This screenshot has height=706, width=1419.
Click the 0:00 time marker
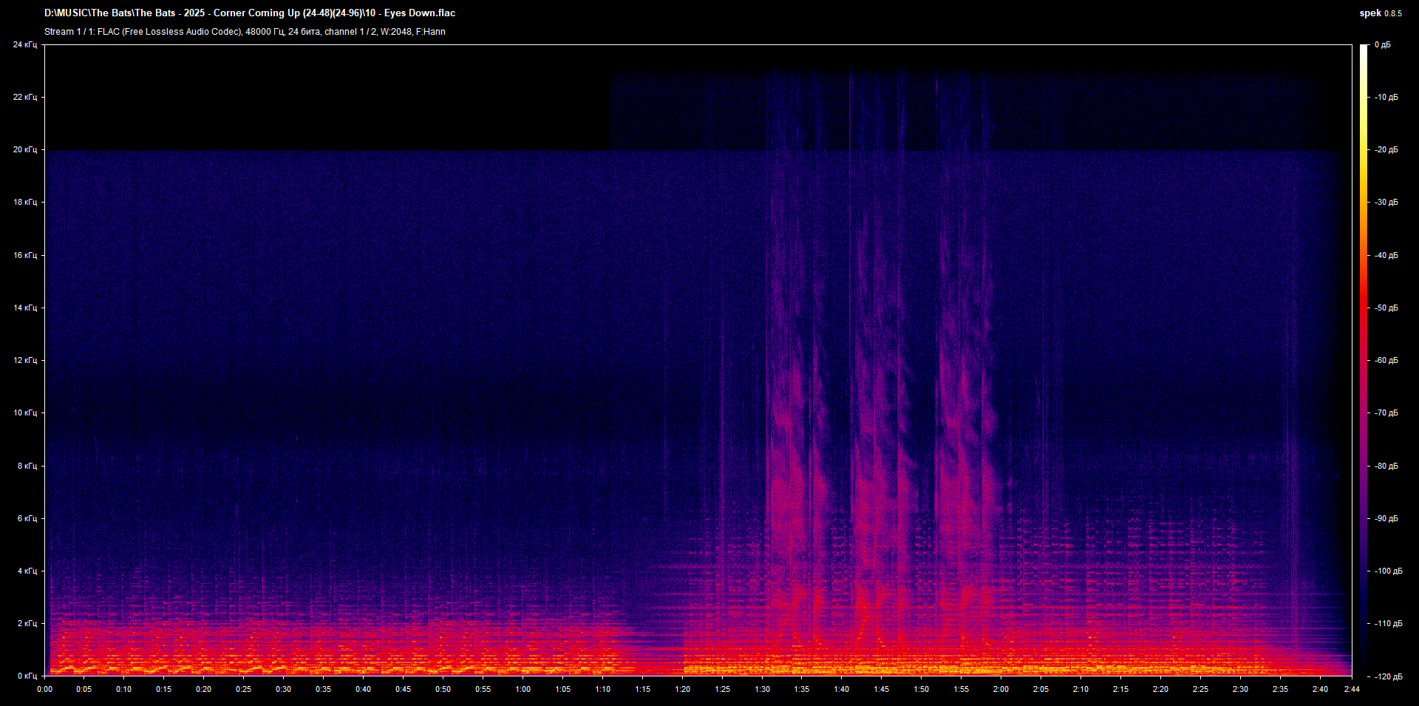point(44,689)
